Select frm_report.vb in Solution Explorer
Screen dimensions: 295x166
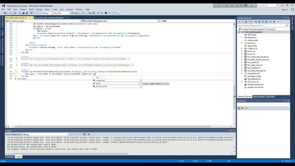(x=253, y=62)
